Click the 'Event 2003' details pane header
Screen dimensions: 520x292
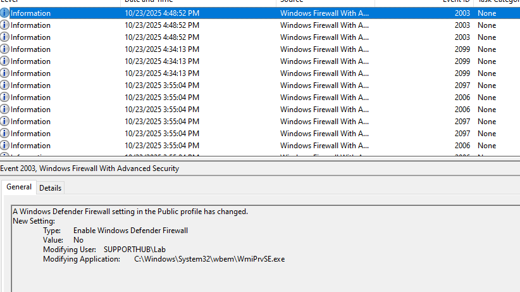point(90,168)
